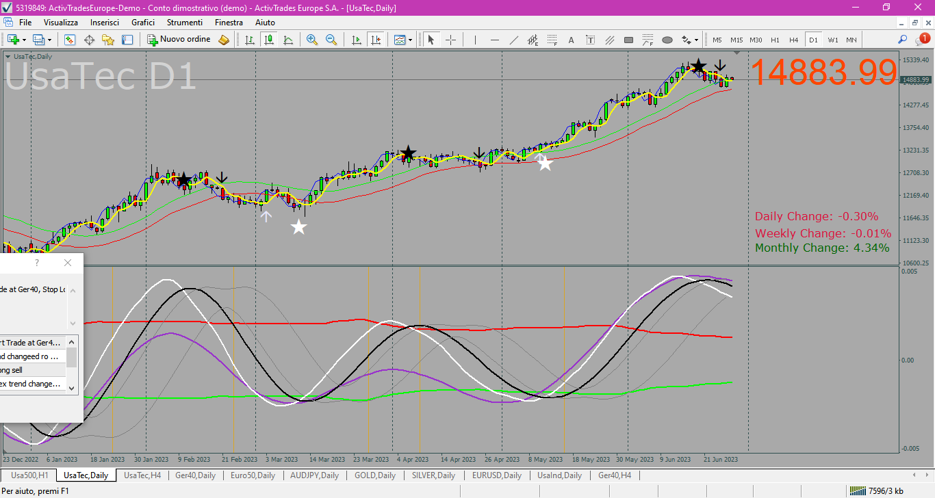Select the AUDJPY,Daily chart tab
Image resolution: width=935 pixels, height=498 pixels.
314,475
